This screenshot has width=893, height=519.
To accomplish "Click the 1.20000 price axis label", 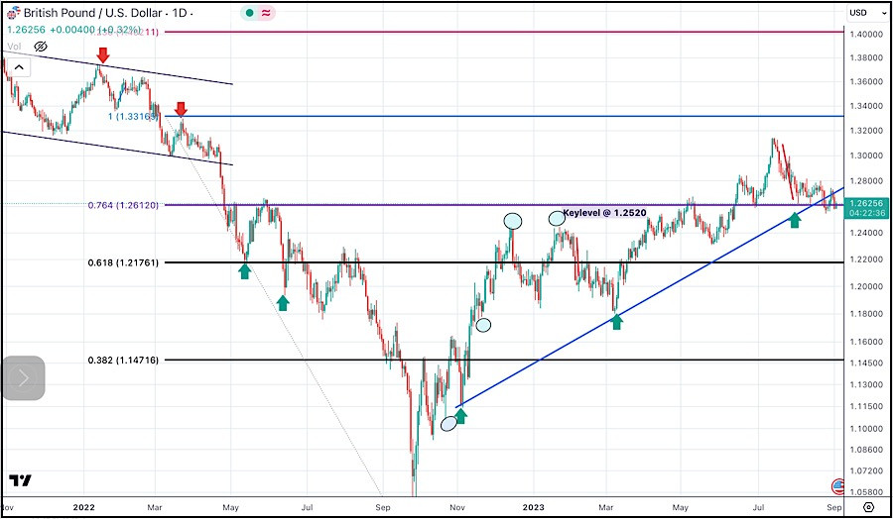I will 865,286.
